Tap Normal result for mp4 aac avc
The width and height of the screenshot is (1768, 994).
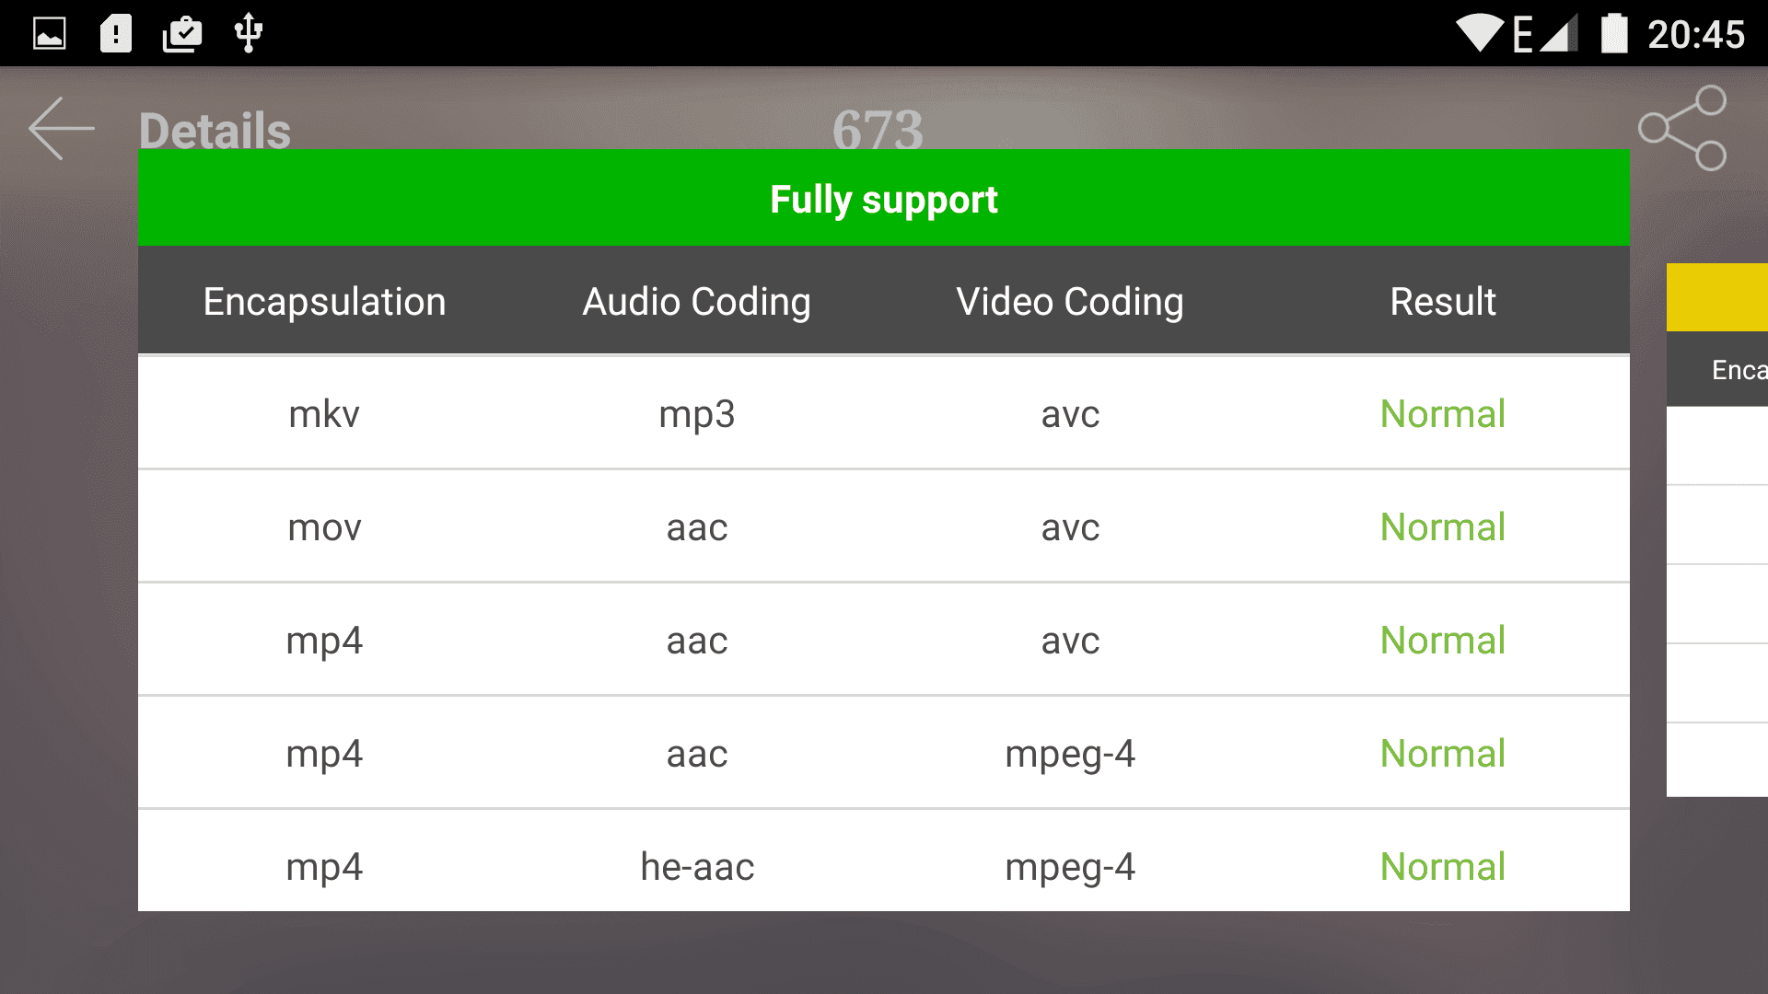[x=1443, y=641]
